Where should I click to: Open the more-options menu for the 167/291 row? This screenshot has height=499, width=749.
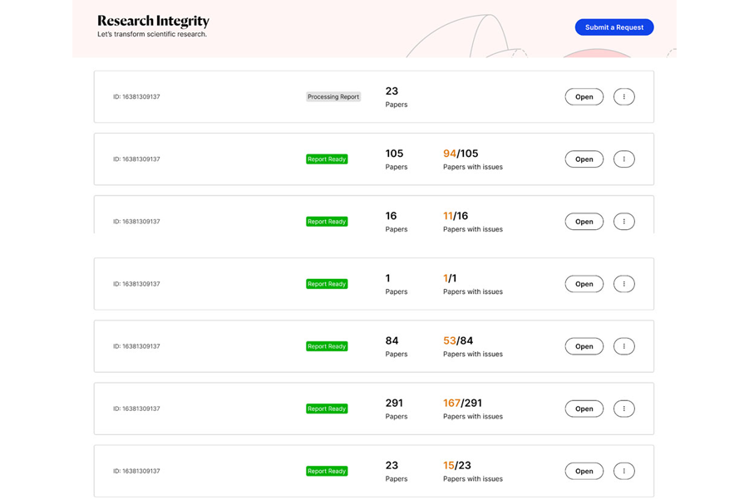click(x=623, y=408)
